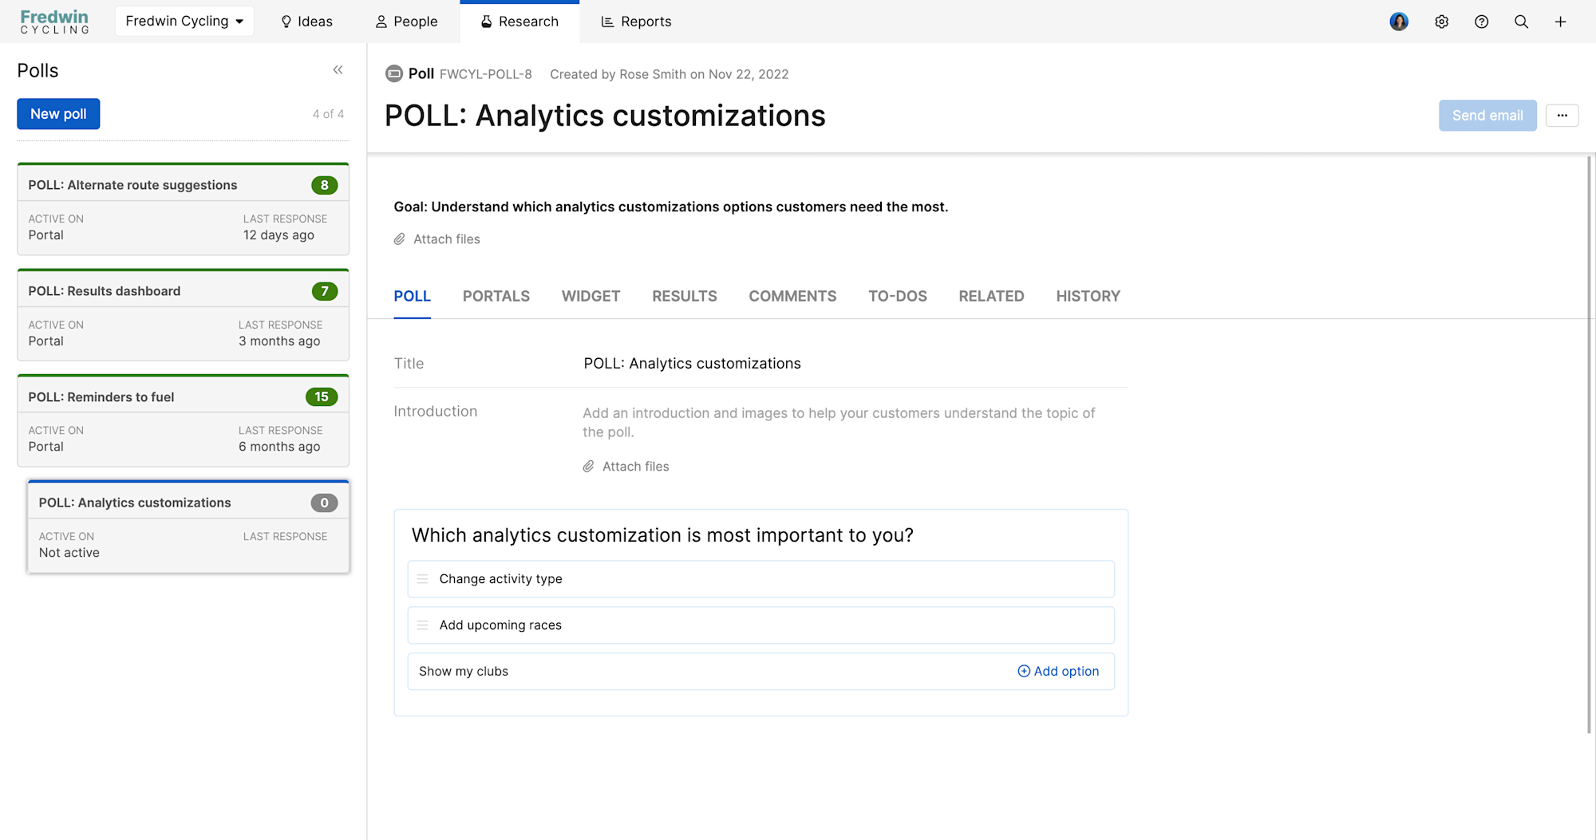Click the search magnifier icon

coord(1521,22)
